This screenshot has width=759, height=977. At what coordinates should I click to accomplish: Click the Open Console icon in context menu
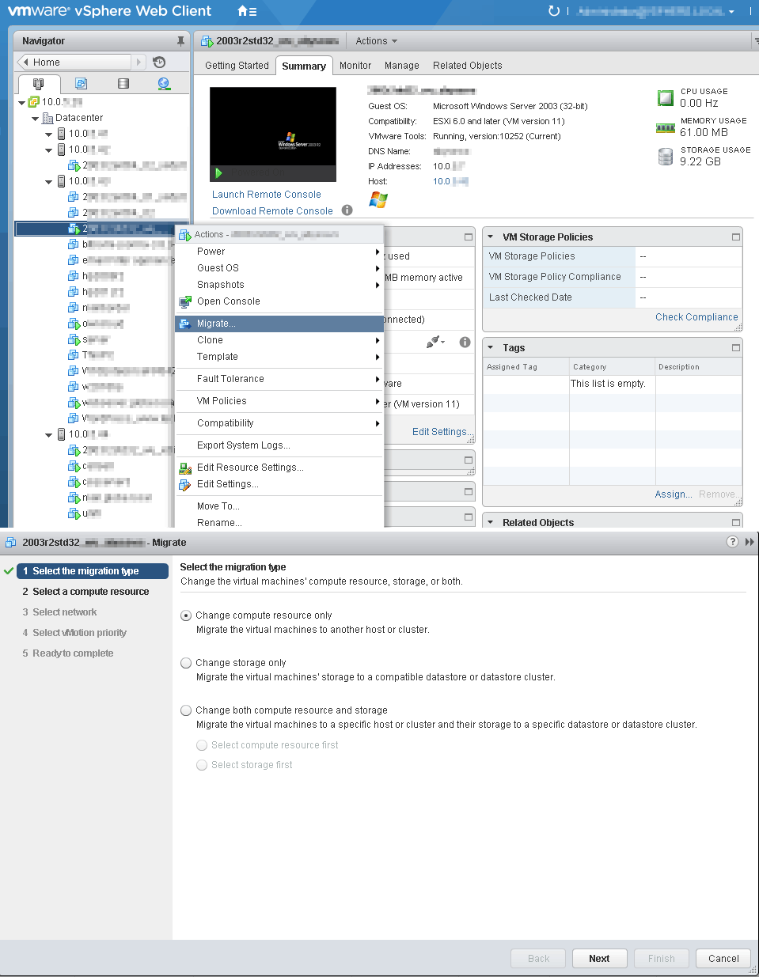185,301
